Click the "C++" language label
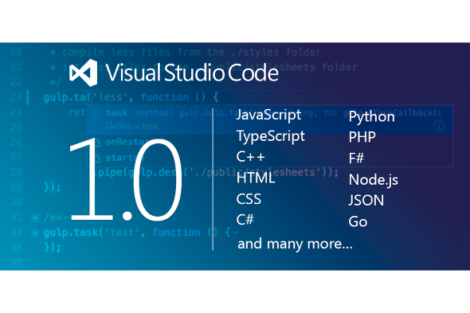 coord(251,157)
